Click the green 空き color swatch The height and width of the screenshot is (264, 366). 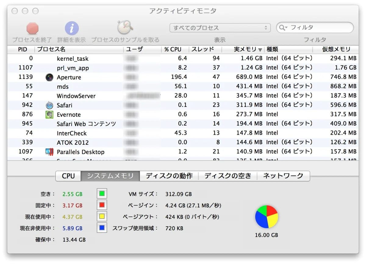102,194
